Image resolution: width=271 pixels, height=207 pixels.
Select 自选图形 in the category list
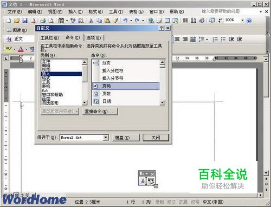tap(61, 103)
